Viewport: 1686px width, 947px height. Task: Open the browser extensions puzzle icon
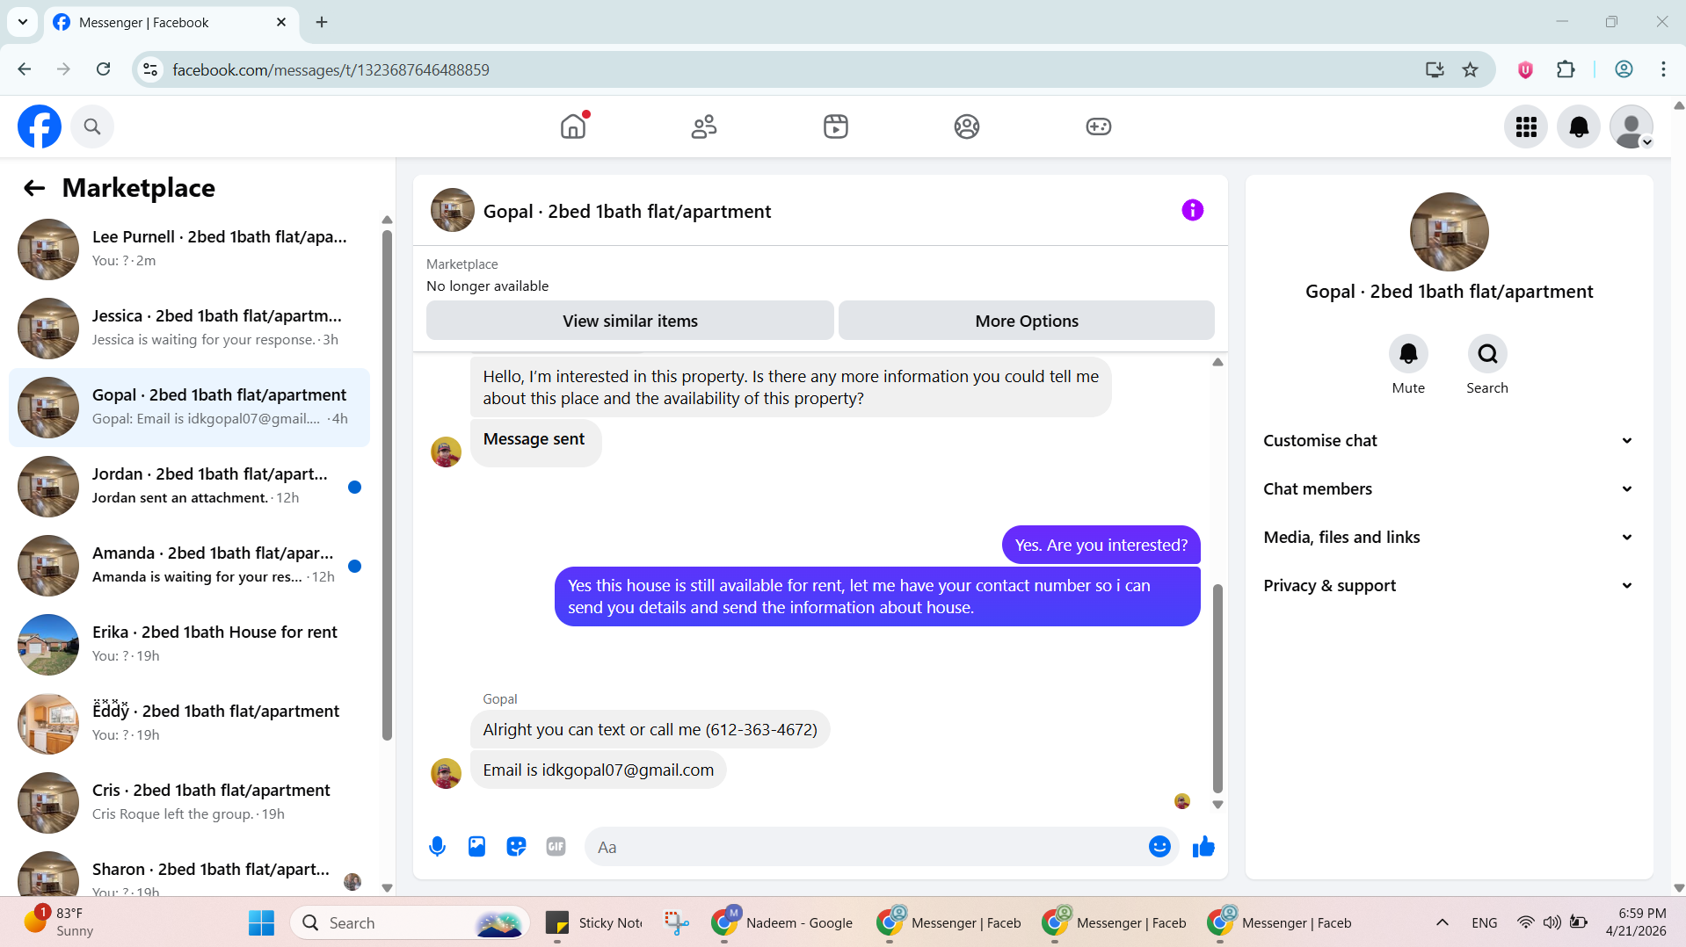tap(1566, 69)
